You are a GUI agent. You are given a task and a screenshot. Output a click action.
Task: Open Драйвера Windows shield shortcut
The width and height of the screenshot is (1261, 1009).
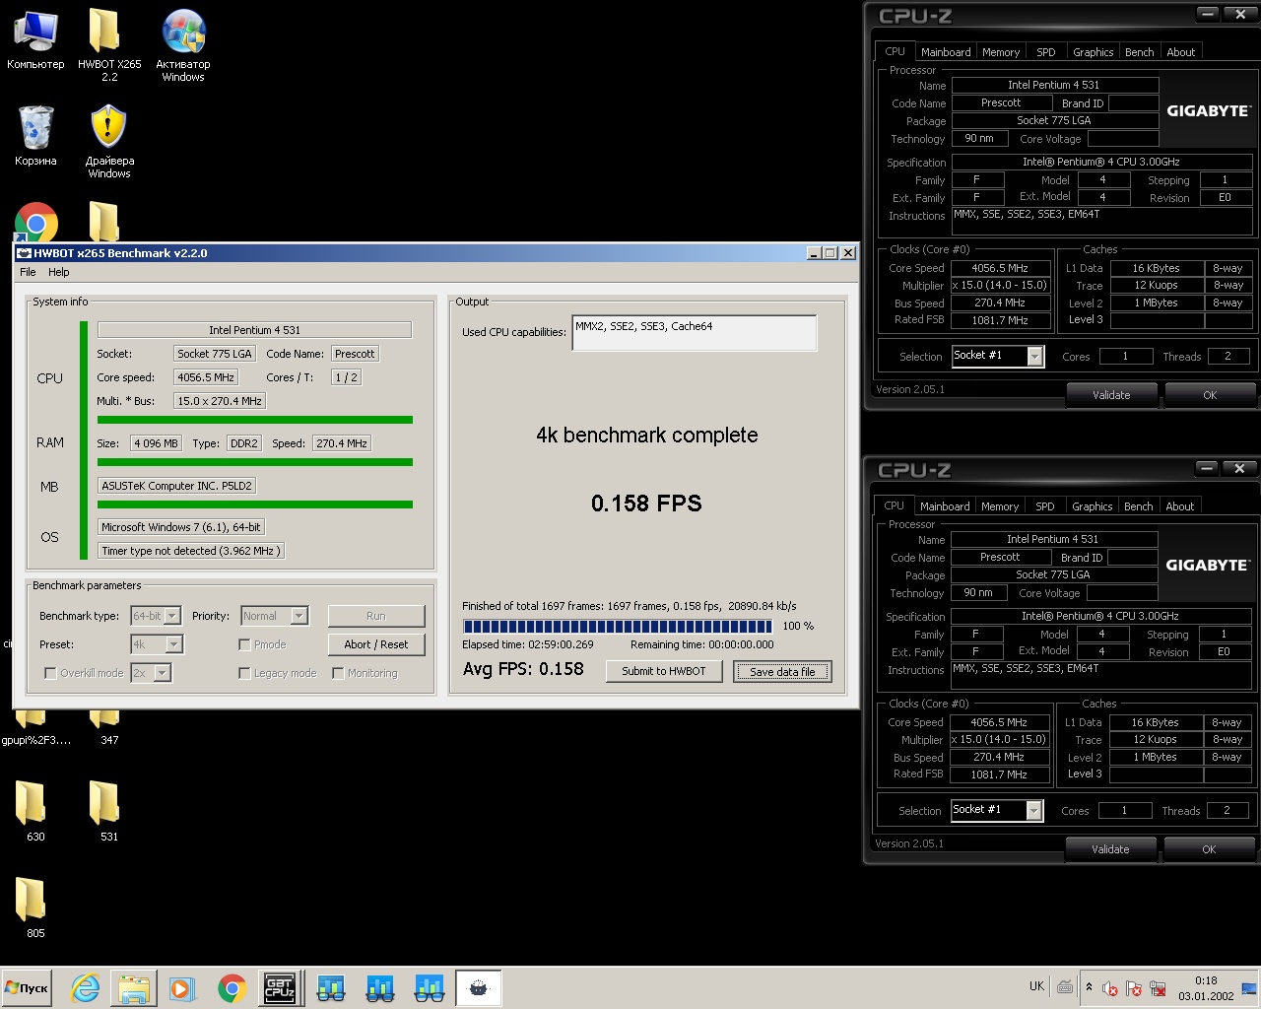pyautogui.click(x=109, y=142)
